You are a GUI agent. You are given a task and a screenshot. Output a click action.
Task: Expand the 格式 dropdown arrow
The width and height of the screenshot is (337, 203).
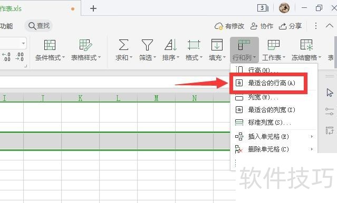(201, 57)
